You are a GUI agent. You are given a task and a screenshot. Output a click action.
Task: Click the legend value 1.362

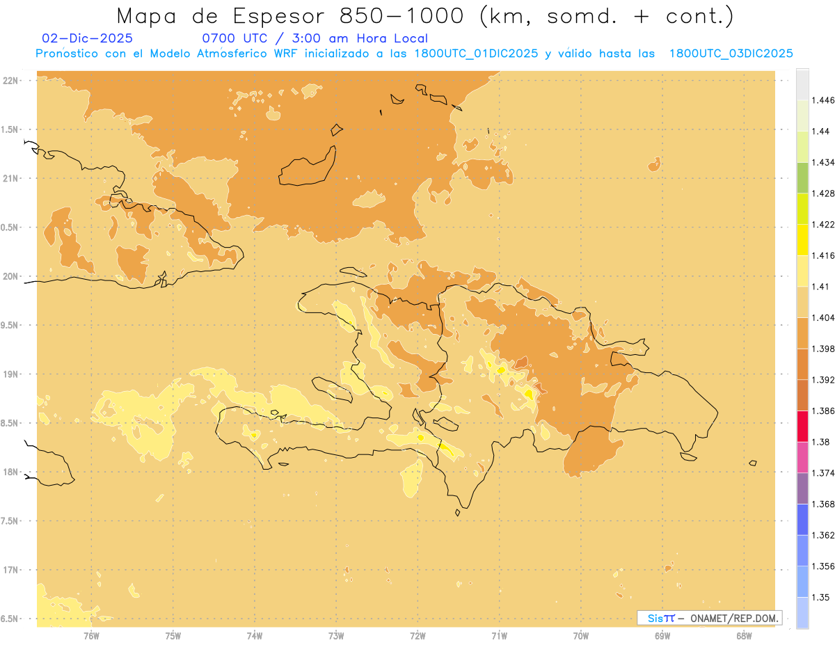(x=823, y=535)
